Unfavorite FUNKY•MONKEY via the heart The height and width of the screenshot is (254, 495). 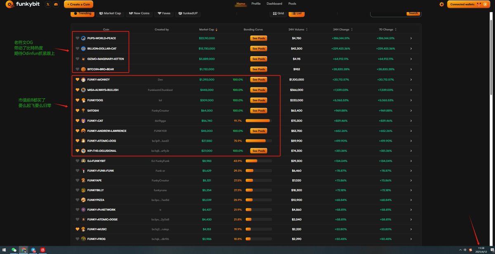(77, 79)
